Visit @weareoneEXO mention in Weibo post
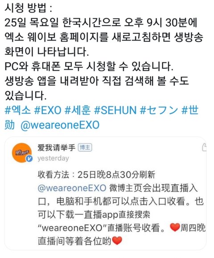Screen dimensions: 214x258 coord(72,188)
